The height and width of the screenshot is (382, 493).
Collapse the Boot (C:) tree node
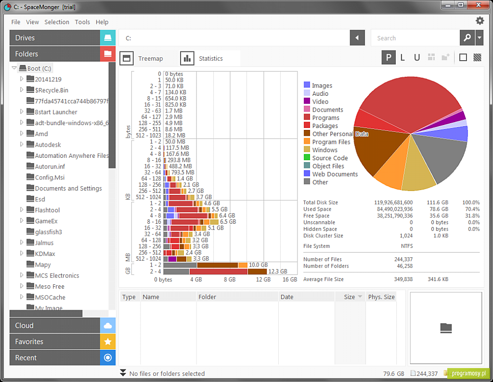pos(14,68)
